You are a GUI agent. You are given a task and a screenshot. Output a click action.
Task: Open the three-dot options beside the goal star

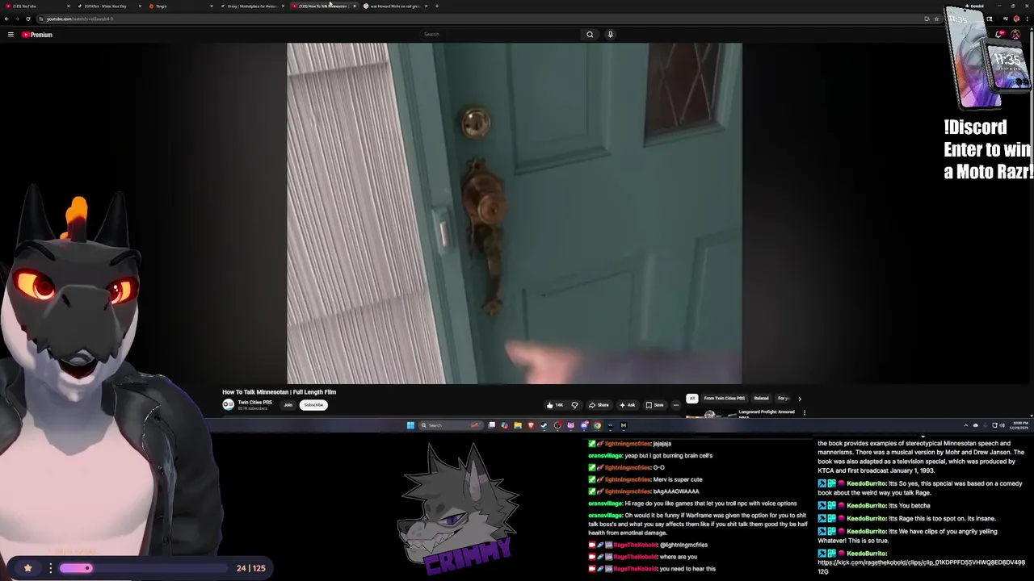(50, 568)
